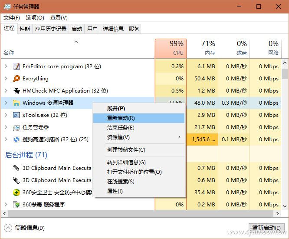Viewport: 289px width, 239px height.
Task: Click the Everything search app icon
Action: tap(16, 79)
